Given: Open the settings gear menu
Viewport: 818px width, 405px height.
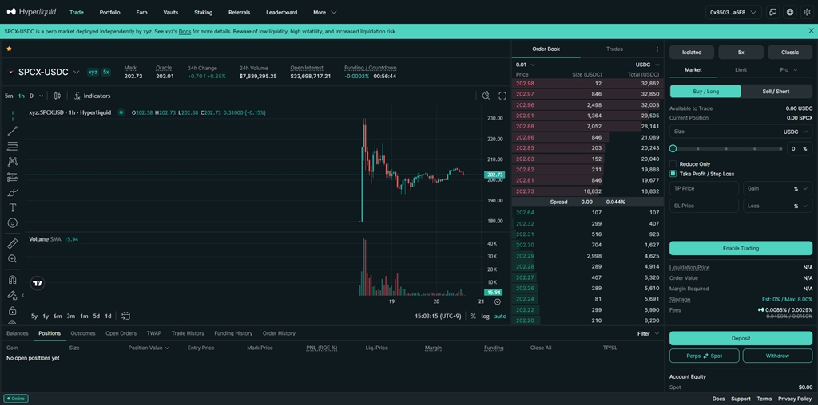Looking at the screenshot, I should click(x=807, y=12).
